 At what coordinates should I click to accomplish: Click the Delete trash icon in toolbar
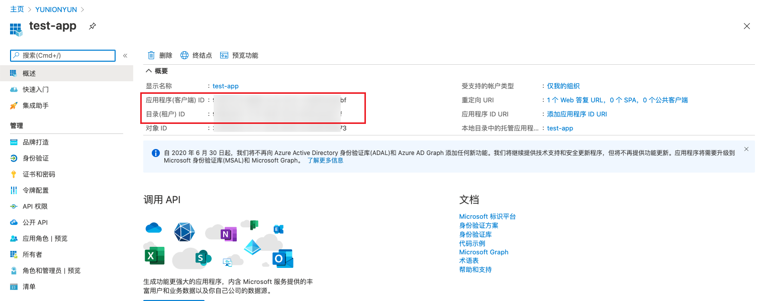tap(151, 55)
